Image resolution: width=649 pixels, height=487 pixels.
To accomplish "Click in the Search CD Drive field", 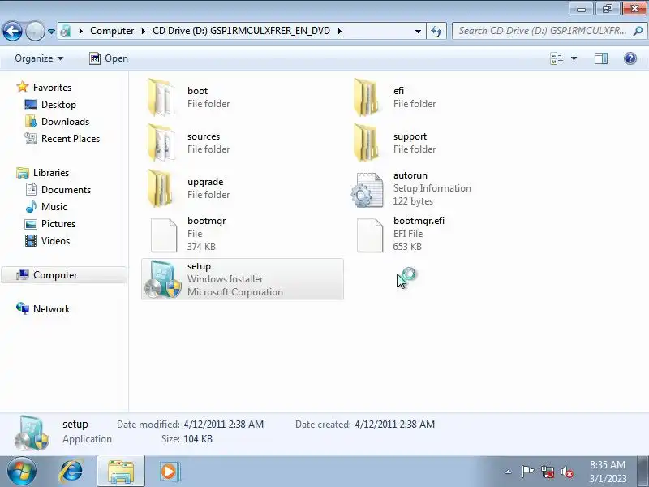I will pos(542,31).
